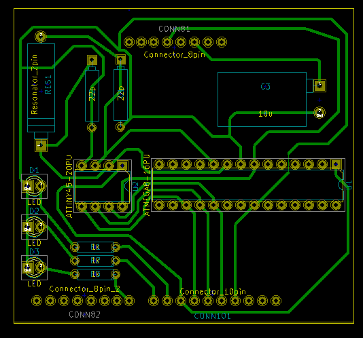The width and height of the screenshot is (363, 338).
Task: Select the RES1 resonator body outline
Action: point(41,88)
